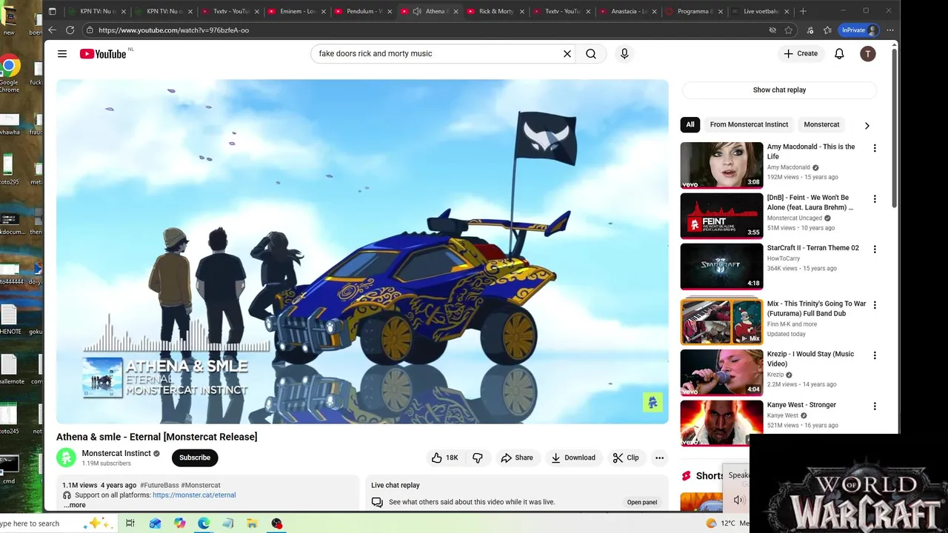
Task: Open the Create dropdown
Action: [x=801, y=53]
